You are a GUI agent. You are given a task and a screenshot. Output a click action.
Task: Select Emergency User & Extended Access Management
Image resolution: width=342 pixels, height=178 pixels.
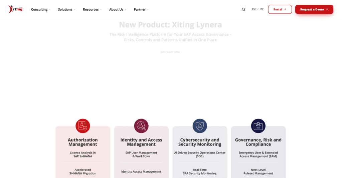pyautogui.click(x=258, y=155)
